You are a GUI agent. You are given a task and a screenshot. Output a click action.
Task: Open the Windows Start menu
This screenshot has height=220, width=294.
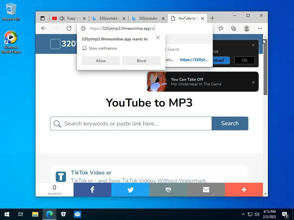(x=7, y=214)
